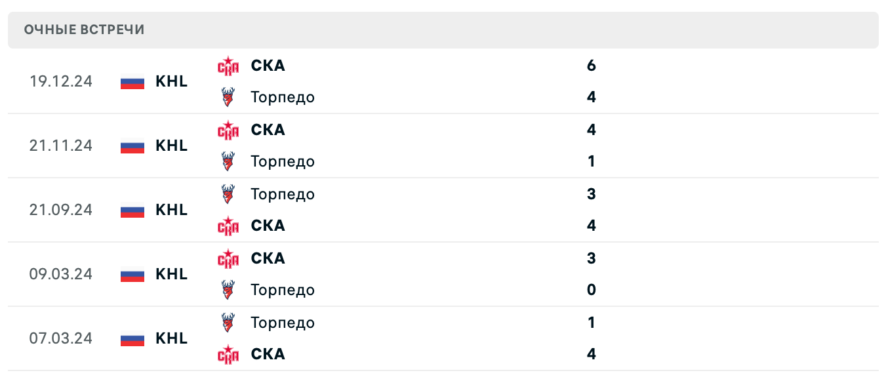Open the Russian flag beside 09.03.24
The width and height of the screenshot is (888, 379).
(x=132, y=274)
